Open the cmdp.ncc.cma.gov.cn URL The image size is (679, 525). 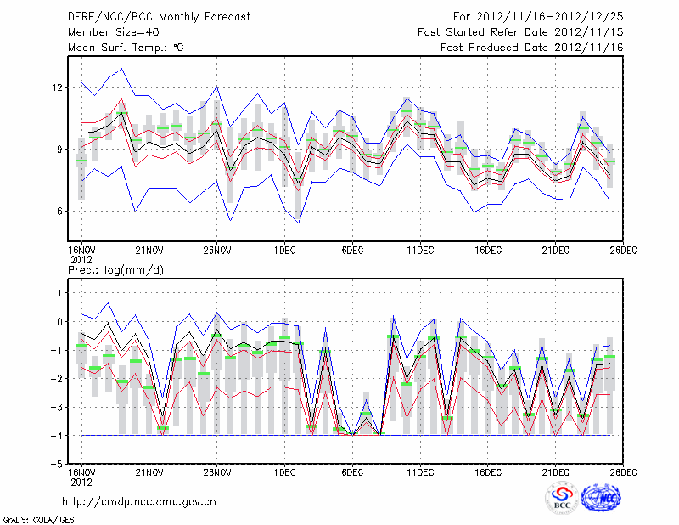[x=139, y=502]
